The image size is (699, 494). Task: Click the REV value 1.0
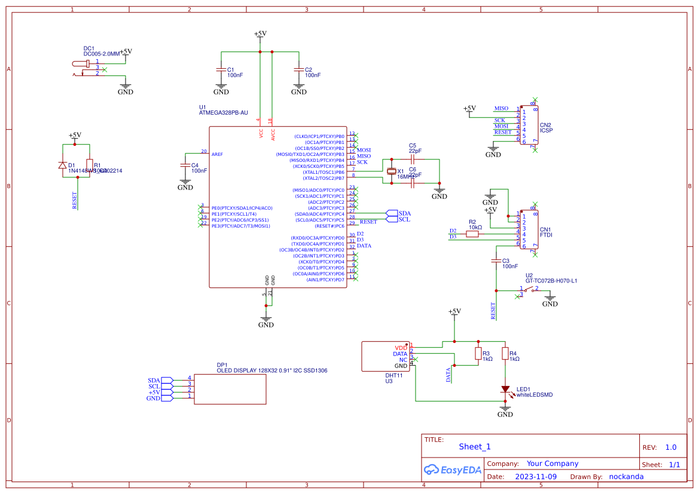click(671, 447)
